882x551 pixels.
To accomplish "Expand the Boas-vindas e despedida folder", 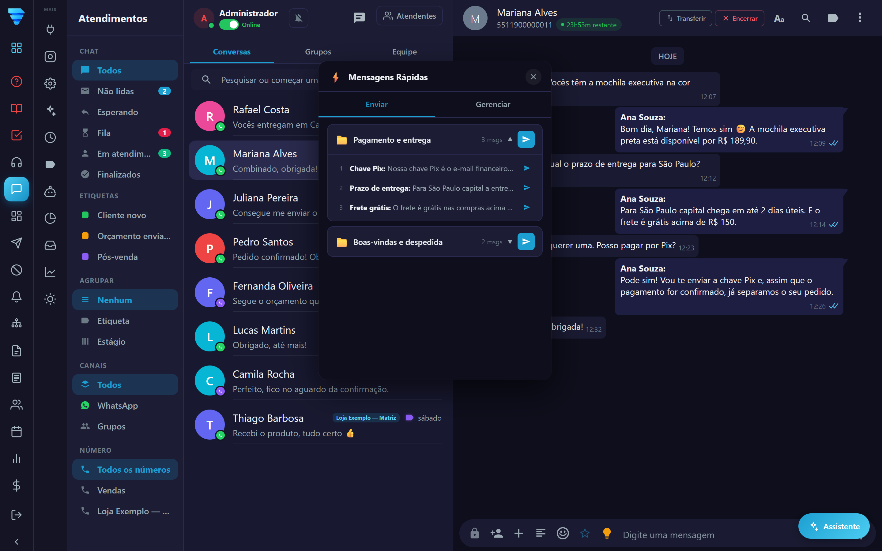I will point(510,242).
